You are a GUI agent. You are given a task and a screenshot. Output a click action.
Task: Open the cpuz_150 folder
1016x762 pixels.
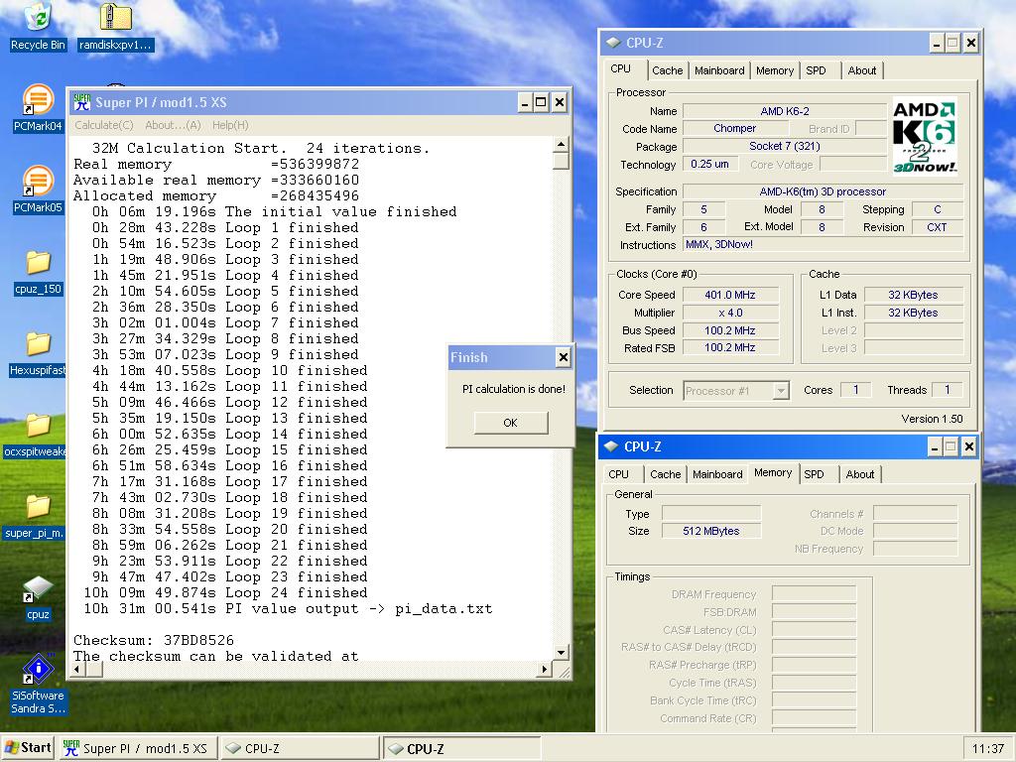[x=38, y=272]
